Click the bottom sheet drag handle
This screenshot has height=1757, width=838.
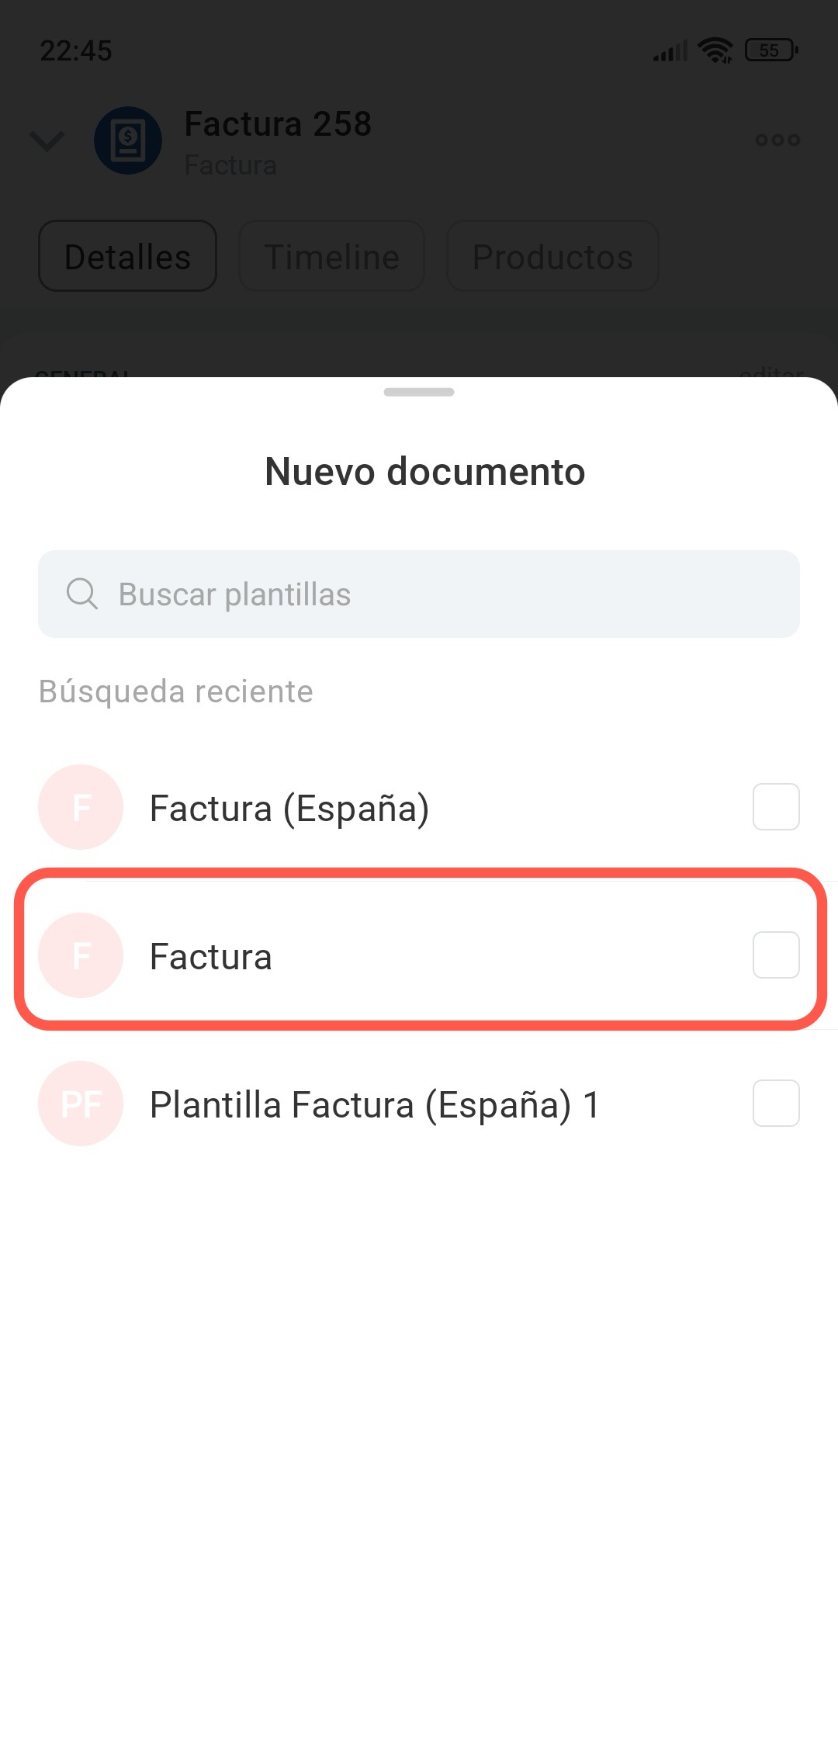tap(419, 392)
